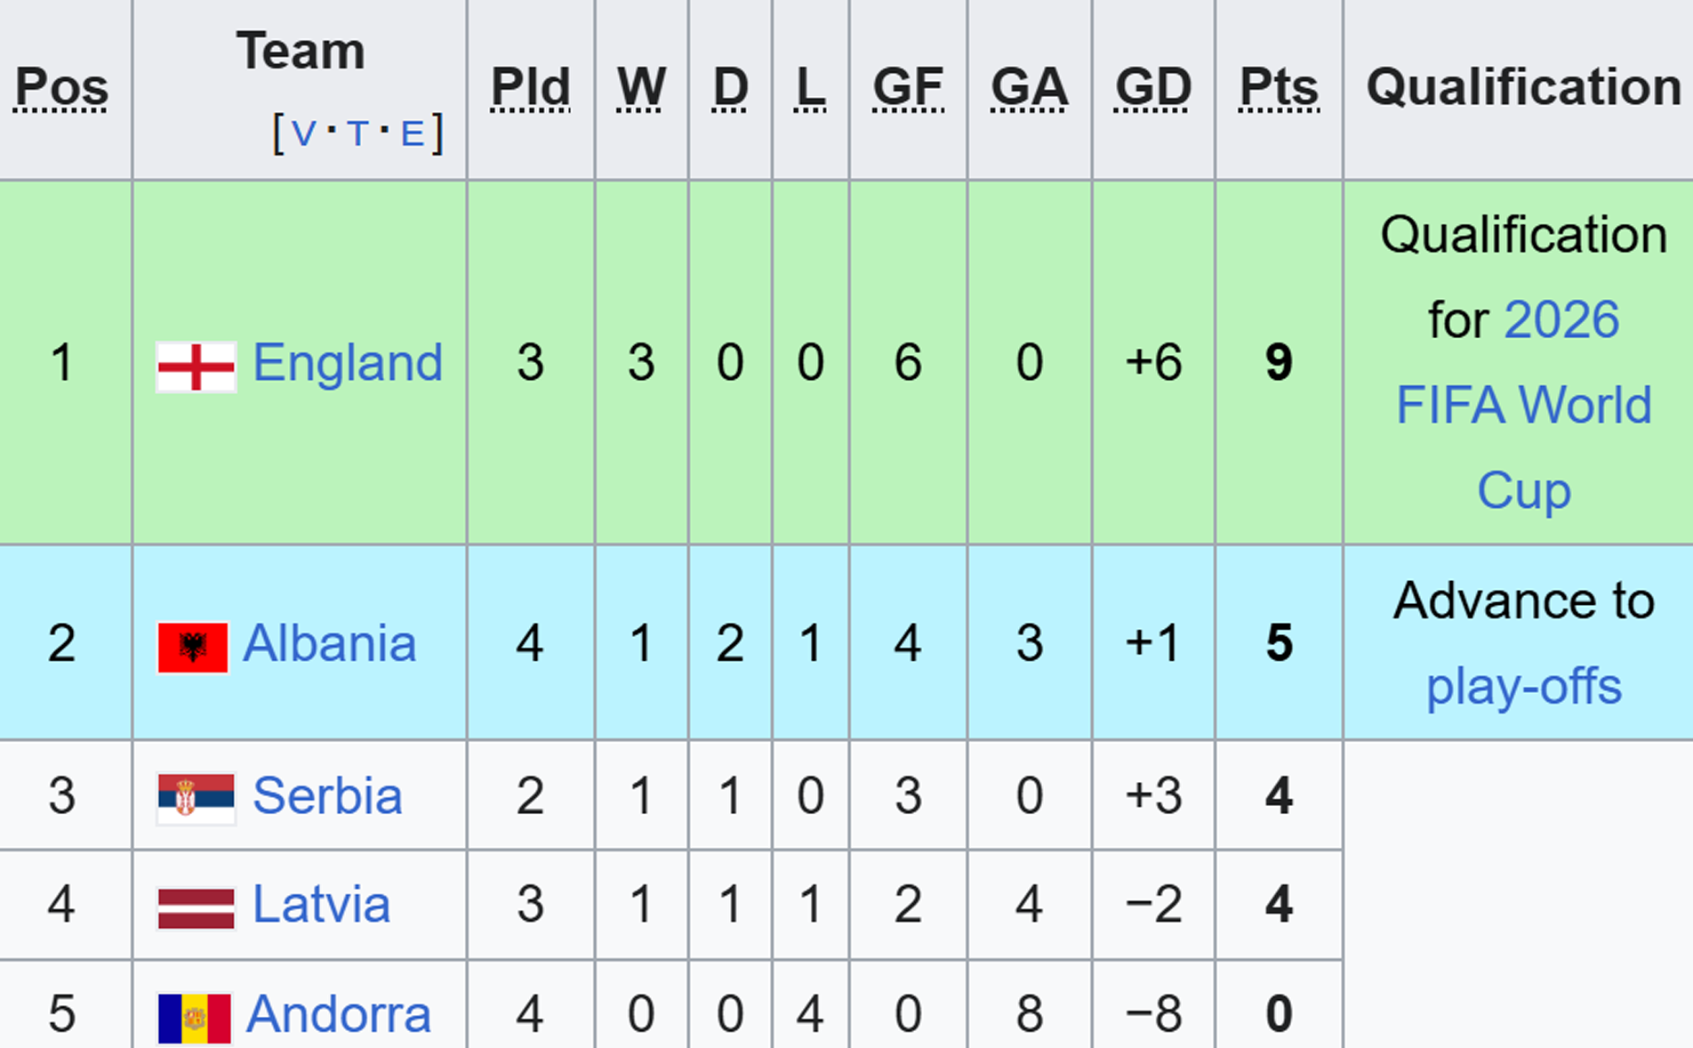Follow the play-offs link

[x=1524, y=687]
